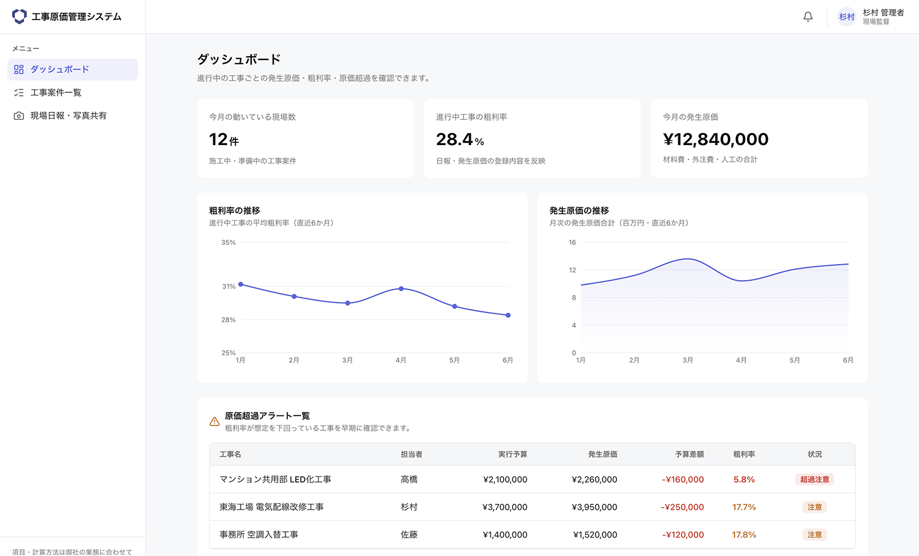Click the 1月 data point on 粗利率 chart

pyautogui.click(x=241, y=284)
